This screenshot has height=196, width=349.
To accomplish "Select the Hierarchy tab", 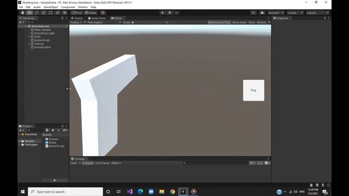I will point(27,18).
